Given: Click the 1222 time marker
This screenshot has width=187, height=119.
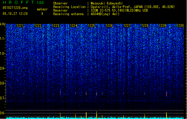Looking at the screenshot, I should pyautogui.click(x=38, y=26).
